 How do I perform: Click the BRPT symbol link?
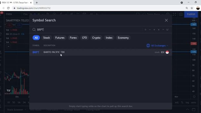(x=36, y=52)
